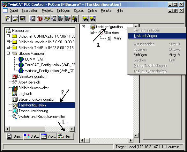This screenshot has width=187, height=152.
Task: Click the Global search binoculars icon
Action: click(x=75, y=19)
